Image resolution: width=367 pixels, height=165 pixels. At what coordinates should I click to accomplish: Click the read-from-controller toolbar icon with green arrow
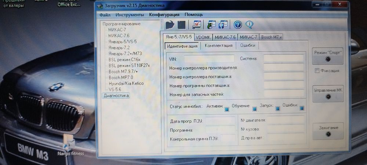pyautogui.click(x=212, y=25)
